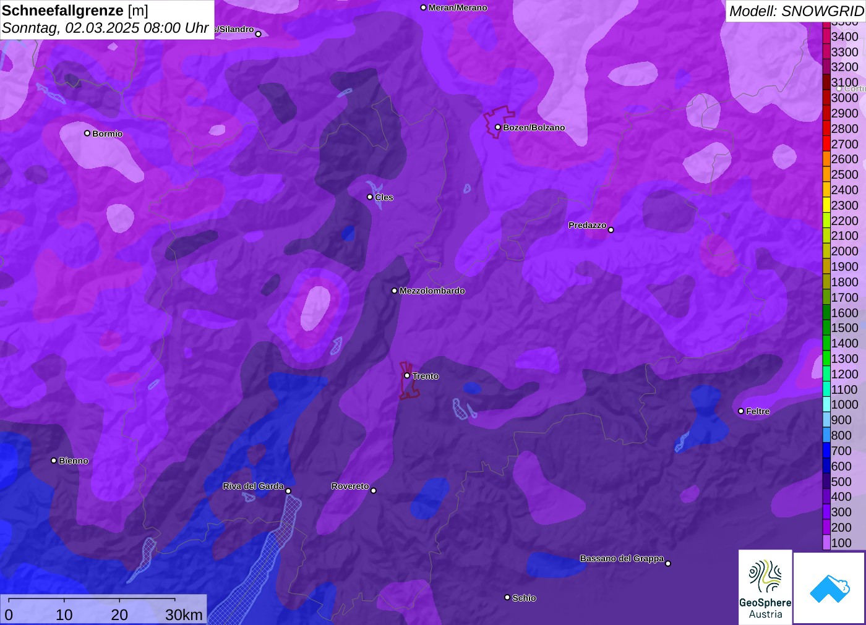This screenshot has height=625, width=866.
Task: Pick the 2300 yellow legend swatch
Action: coord(826,205)
